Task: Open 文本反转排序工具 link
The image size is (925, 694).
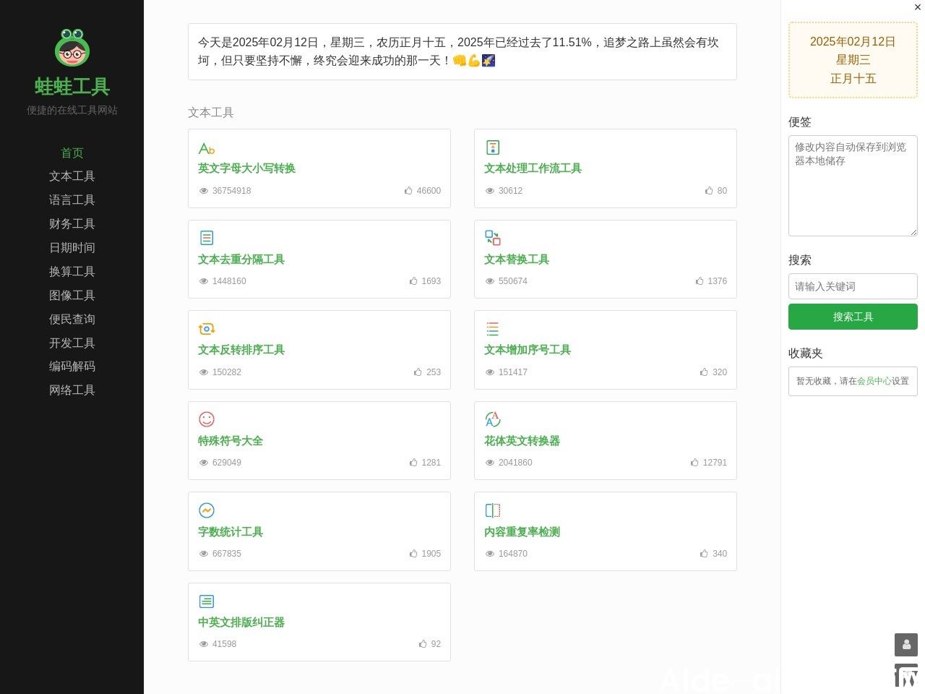Action: [241, 350]
